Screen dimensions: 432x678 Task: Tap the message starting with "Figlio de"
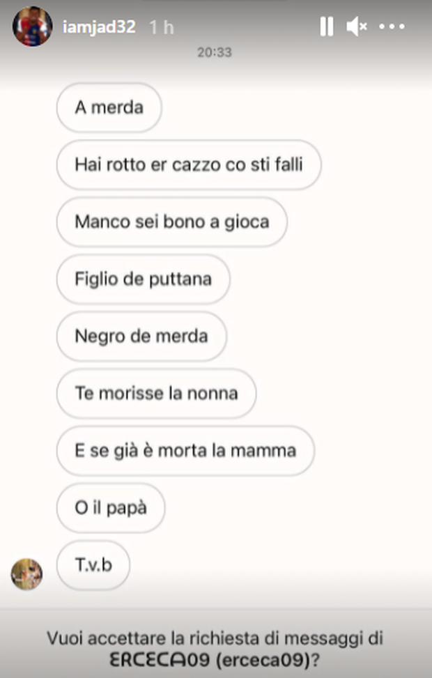(143, 279)
